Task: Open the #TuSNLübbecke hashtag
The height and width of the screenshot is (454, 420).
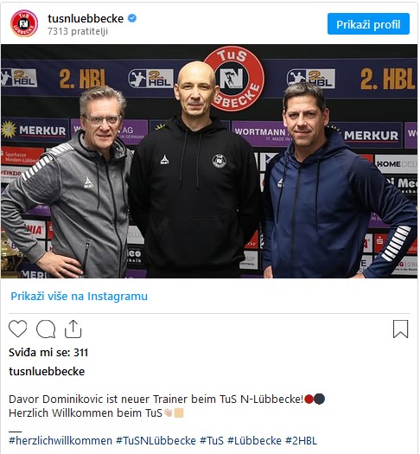Action: 156,440
